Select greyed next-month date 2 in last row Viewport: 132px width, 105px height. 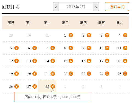[x=83, y=87]
